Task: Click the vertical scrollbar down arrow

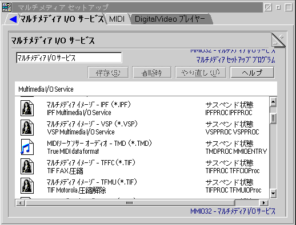Action: tap(273, 194)
